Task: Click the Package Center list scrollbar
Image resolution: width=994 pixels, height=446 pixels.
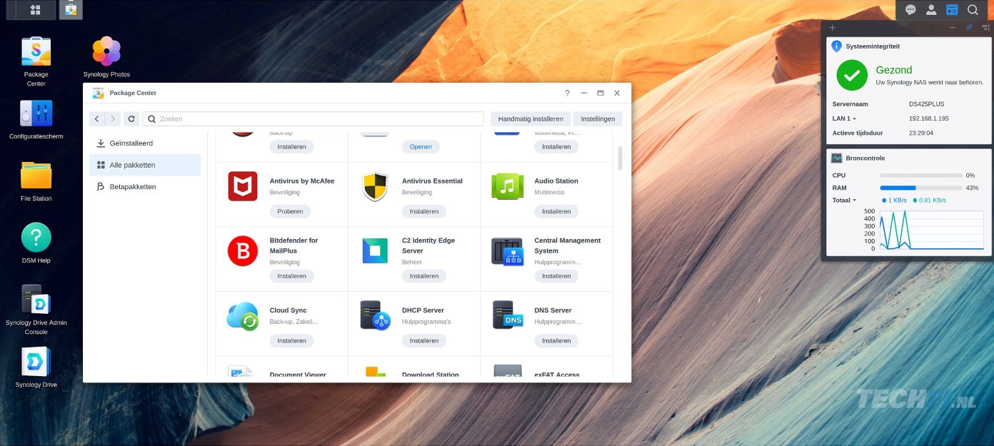Action: 620,158
